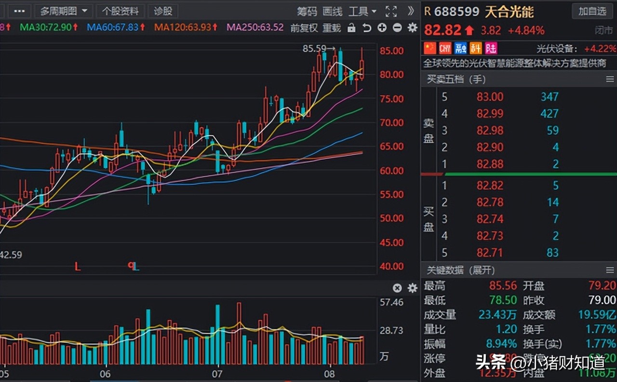The image size is (617, 382).
Task: Switch to the 个股资料 tab
Action: pyautogui.click(x=120, y=11)
